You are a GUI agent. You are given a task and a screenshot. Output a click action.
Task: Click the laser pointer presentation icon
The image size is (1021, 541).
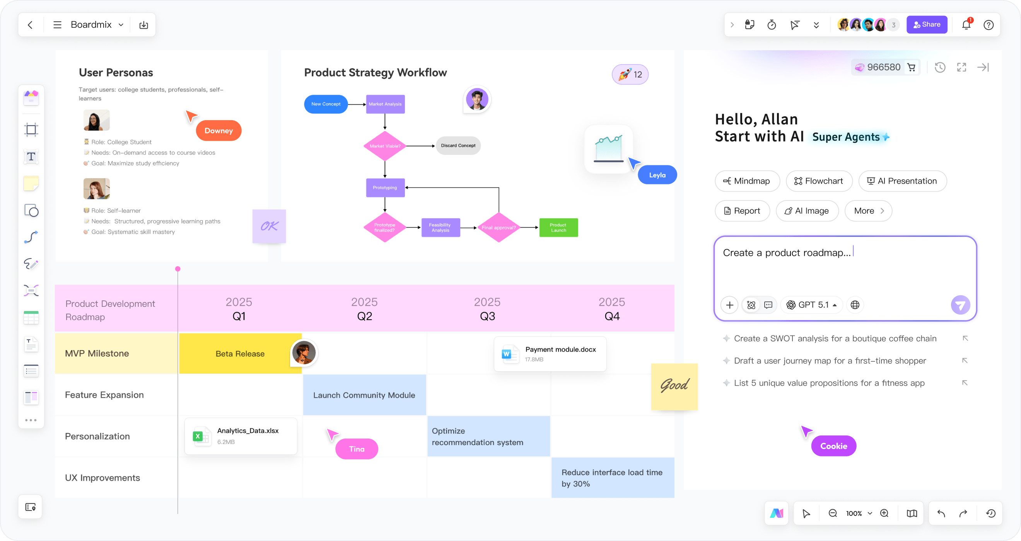click(x=794, y=25)
